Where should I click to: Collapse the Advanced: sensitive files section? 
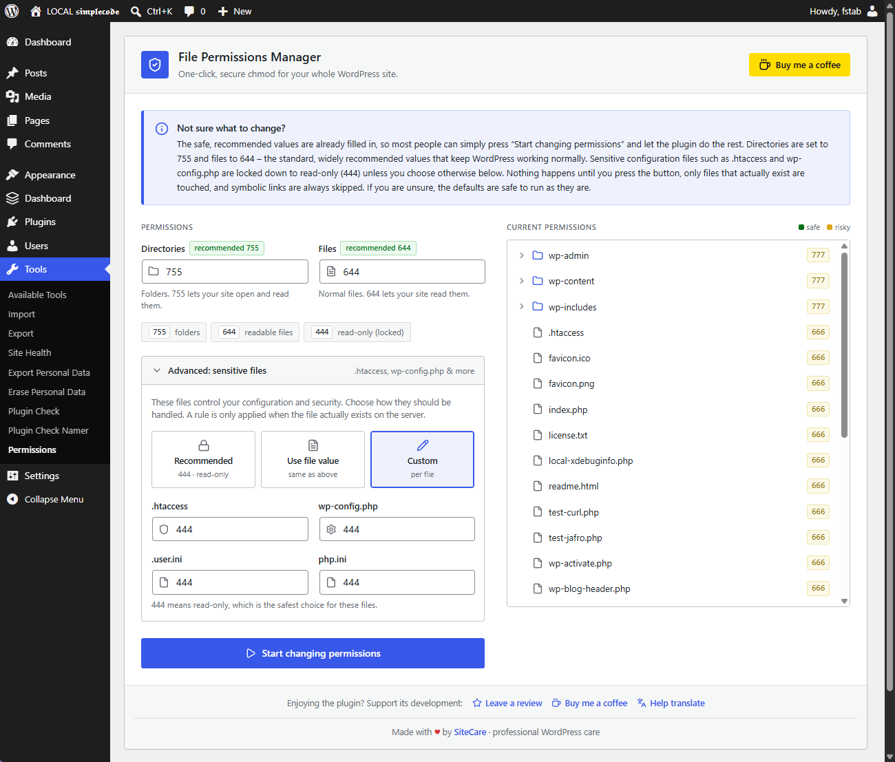pyautogui.click(x=313, y=370)
